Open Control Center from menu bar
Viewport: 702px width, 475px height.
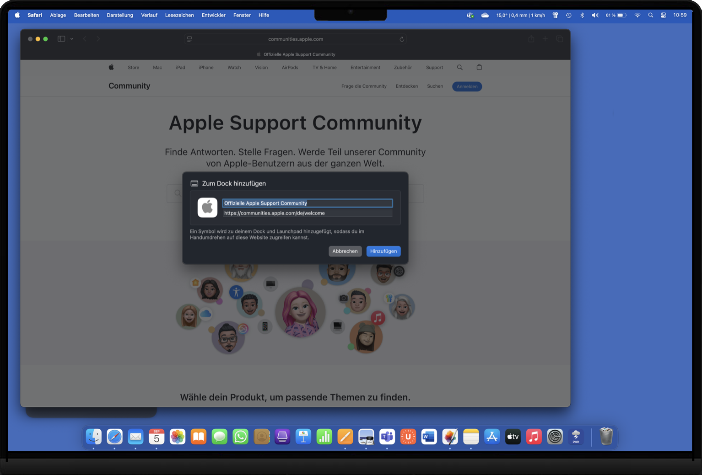point(663,15)
